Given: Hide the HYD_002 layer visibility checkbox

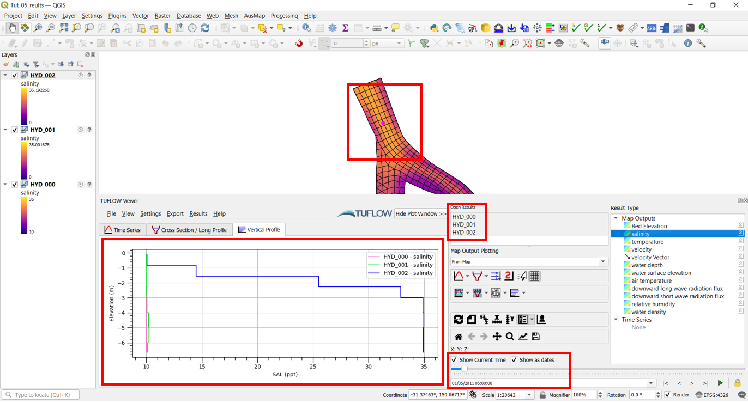Looking at the screenshot, I should pos(14,75).
